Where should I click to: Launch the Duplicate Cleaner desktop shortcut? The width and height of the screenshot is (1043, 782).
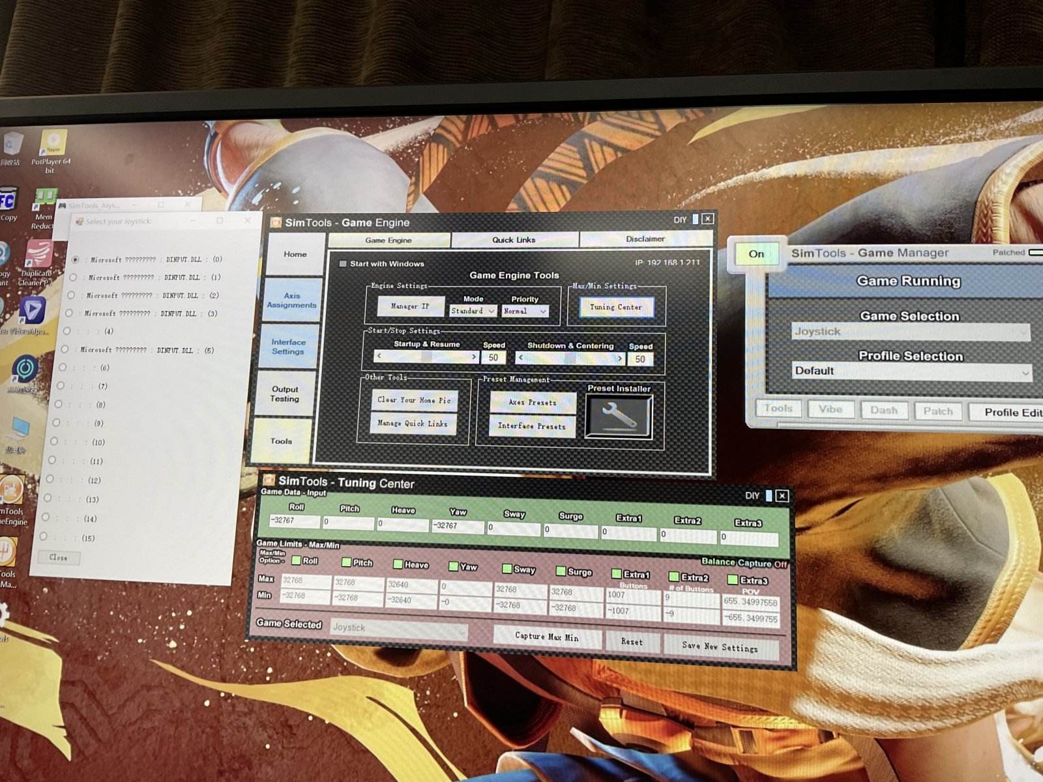point(36,263)
